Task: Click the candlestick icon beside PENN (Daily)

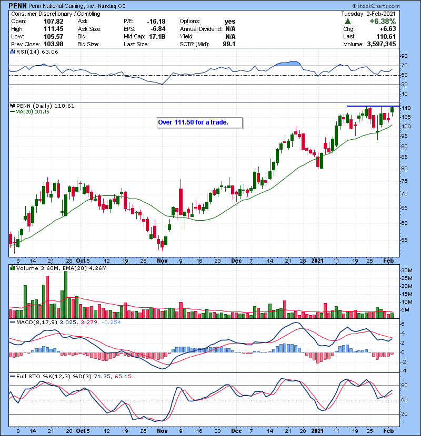Action: click(12, 106)
